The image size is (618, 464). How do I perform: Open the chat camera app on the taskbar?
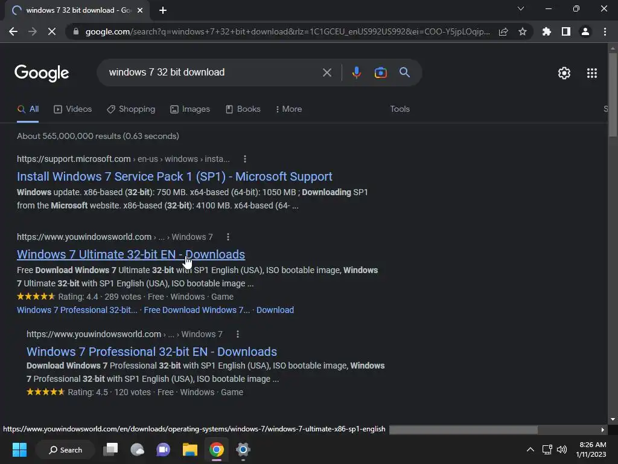point(163,449)
